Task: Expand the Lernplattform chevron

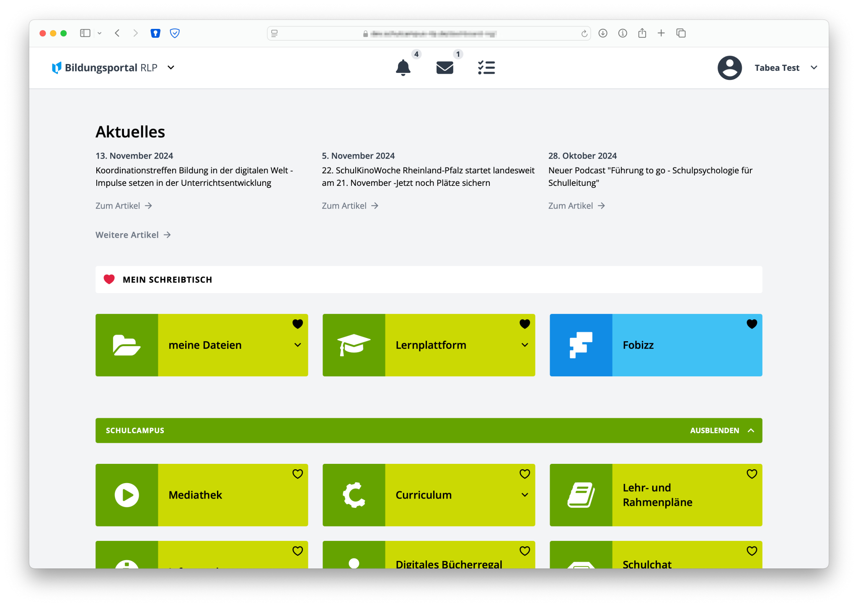Action: [525, 345]
